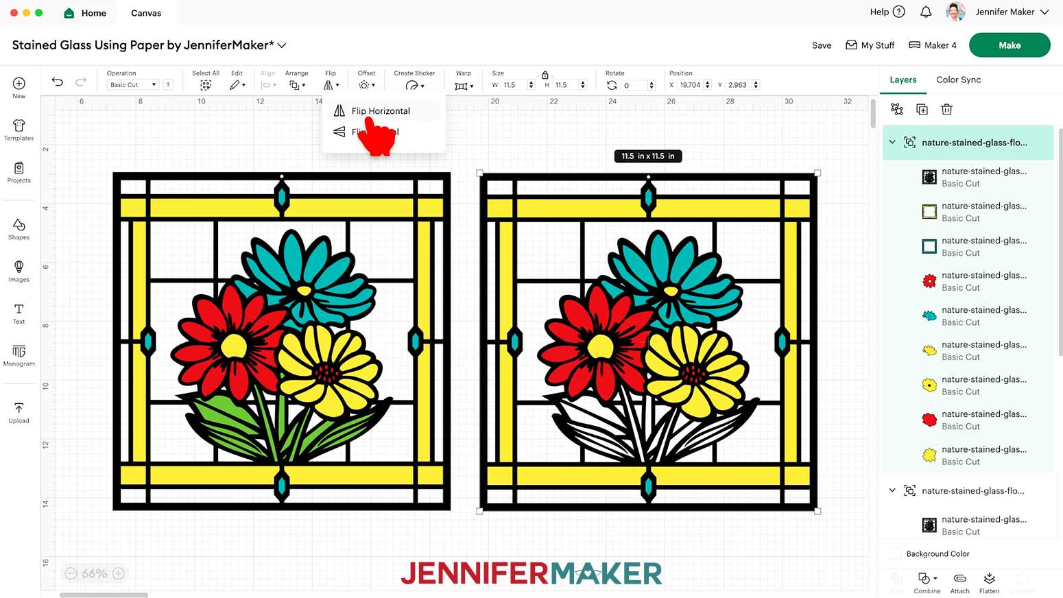The width and height of the screenshot is (1063, 598).
Task: Open notifications bell
Action: point(926,12)
